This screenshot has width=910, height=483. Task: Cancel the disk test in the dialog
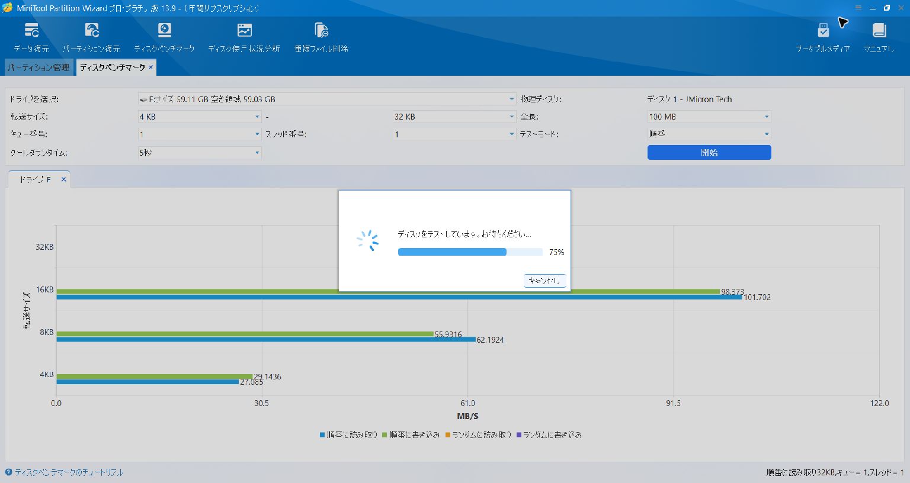tap(545, 281)
